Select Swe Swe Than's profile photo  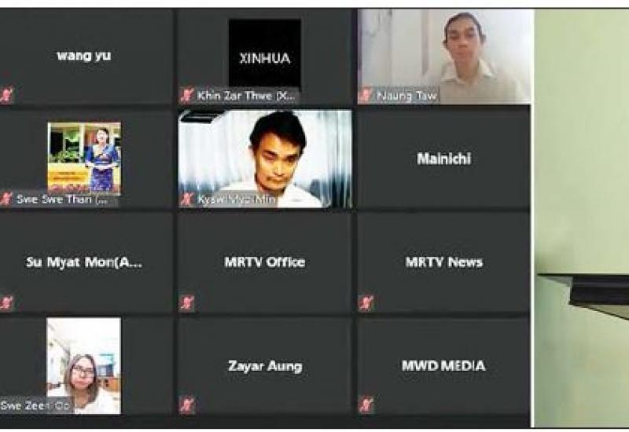pyautogui.click(x=84, y=159)
